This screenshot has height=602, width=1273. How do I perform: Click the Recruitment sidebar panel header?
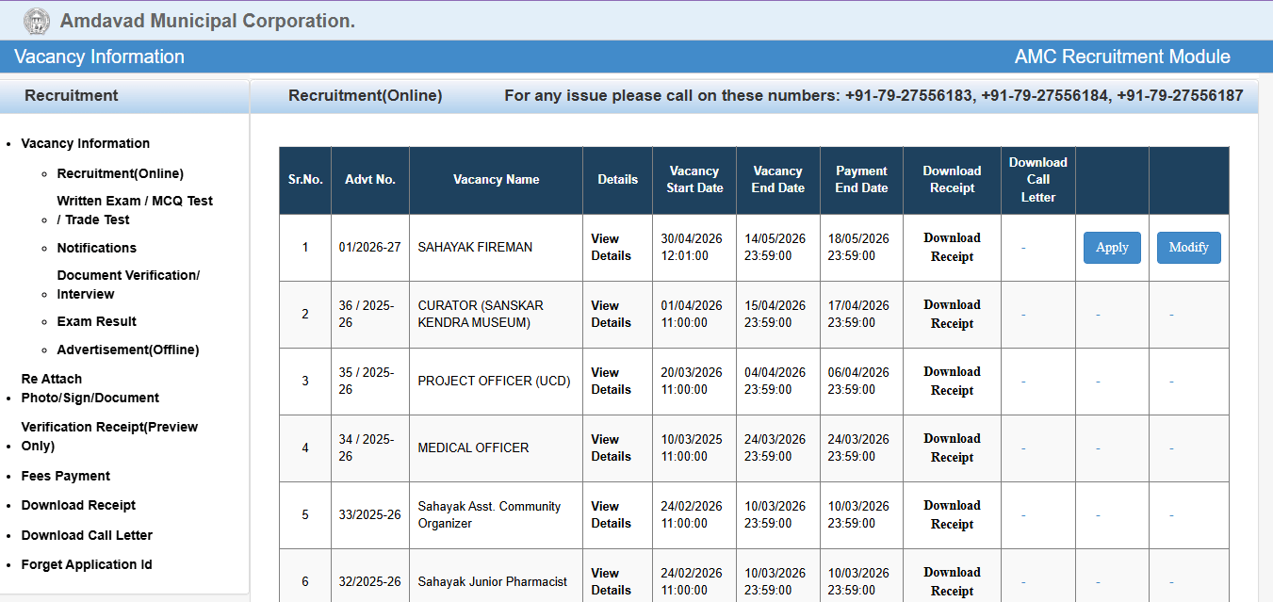click(x=124, y=95)
